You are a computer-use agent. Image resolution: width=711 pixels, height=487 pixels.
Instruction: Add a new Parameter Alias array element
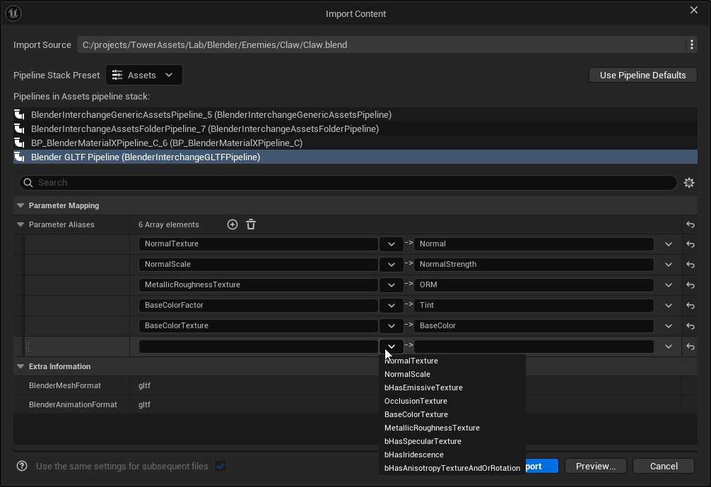pyautogui.click(x=232, y=224)
